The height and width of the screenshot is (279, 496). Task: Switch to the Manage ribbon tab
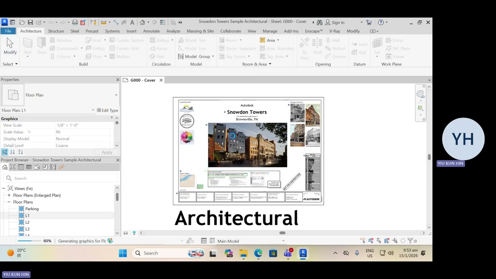(270, 31)
